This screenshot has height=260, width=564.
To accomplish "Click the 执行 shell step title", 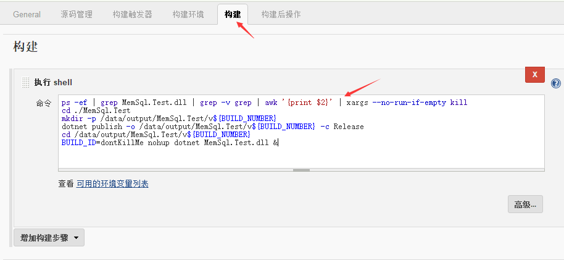I will point(53,83).
